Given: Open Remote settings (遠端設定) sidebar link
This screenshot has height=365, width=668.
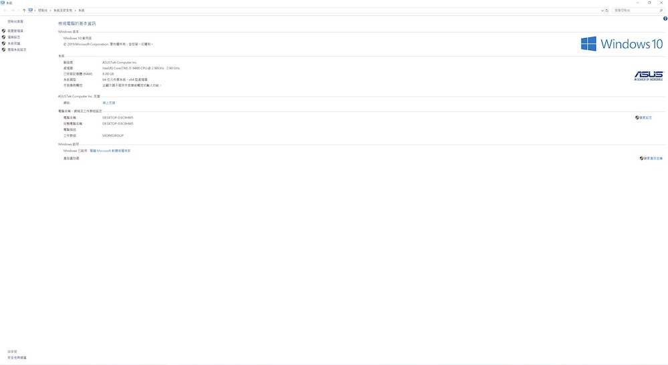Looking at the screenshot, I should coord(13,37).
